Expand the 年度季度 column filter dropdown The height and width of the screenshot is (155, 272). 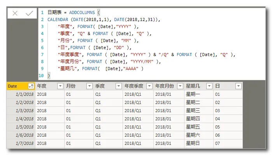coord(149,86)
